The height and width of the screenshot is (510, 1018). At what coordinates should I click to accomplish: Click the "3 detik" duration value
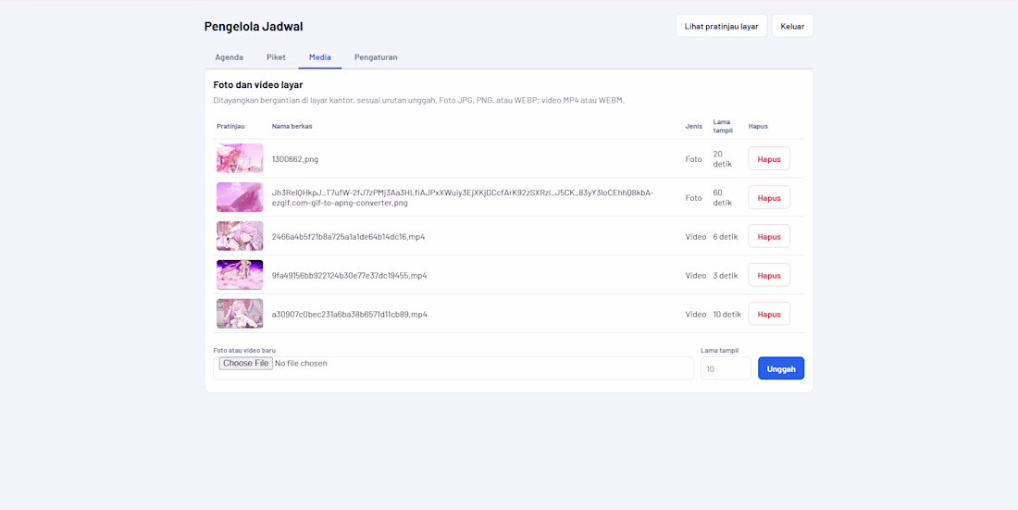pos(726,276)
